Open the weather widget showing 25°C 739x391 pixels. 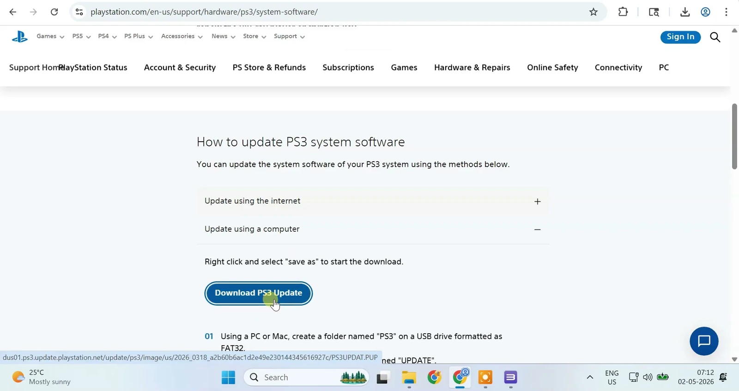coord(42,377)
